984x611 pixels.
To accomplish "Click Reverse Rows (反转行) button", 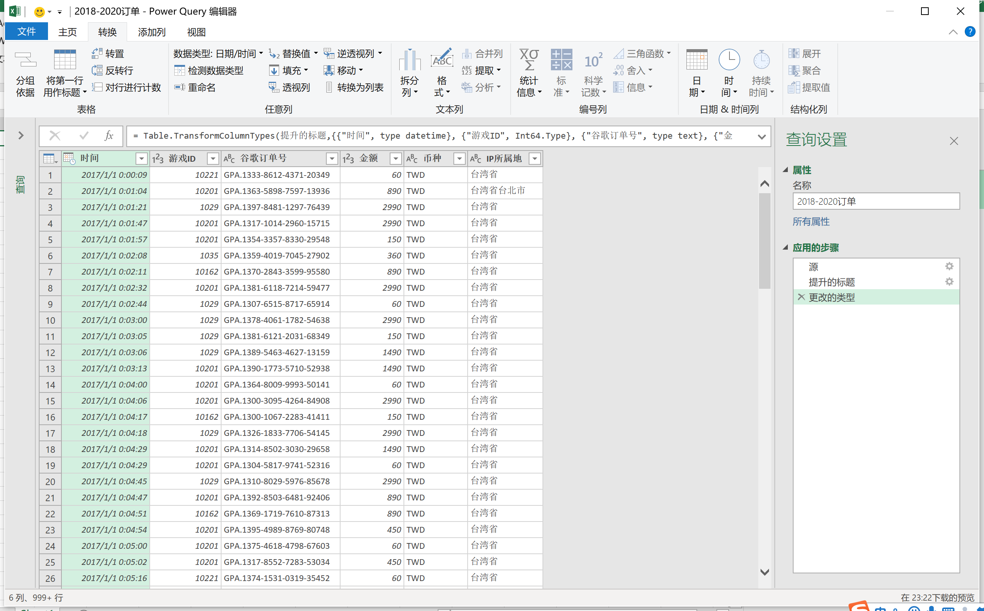I will coord(113,70).
